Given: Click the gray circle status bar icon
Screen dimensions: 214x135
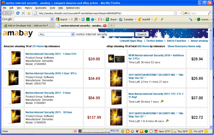Looking at the screenshot, I should click(132, 131).
